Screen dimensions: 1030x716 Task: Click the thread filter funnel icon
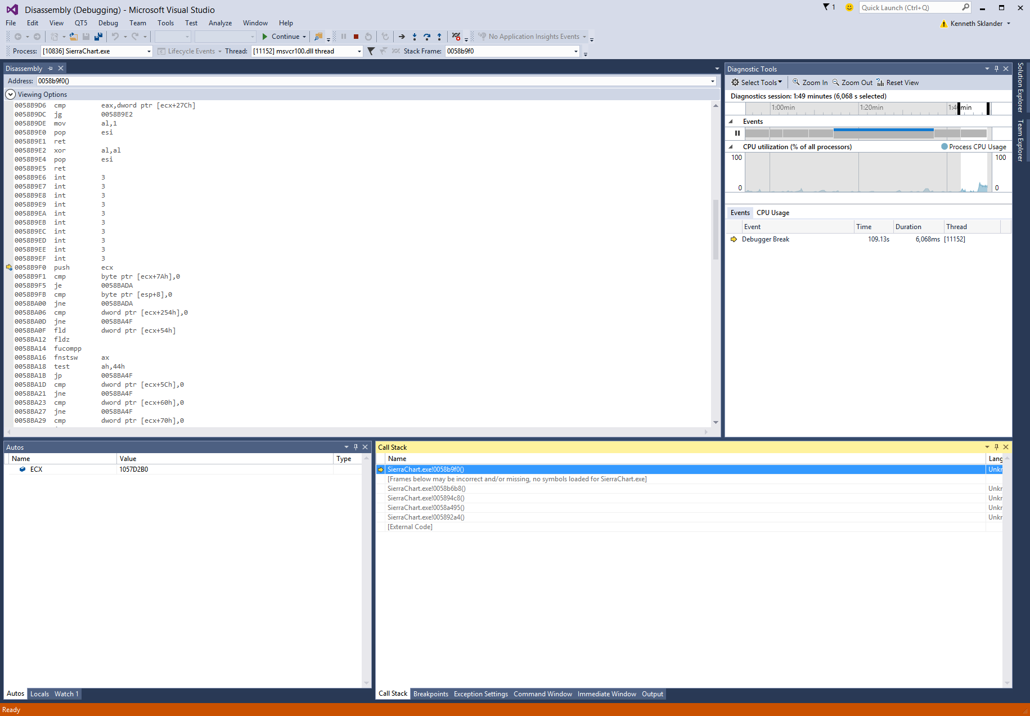(371, 51)
